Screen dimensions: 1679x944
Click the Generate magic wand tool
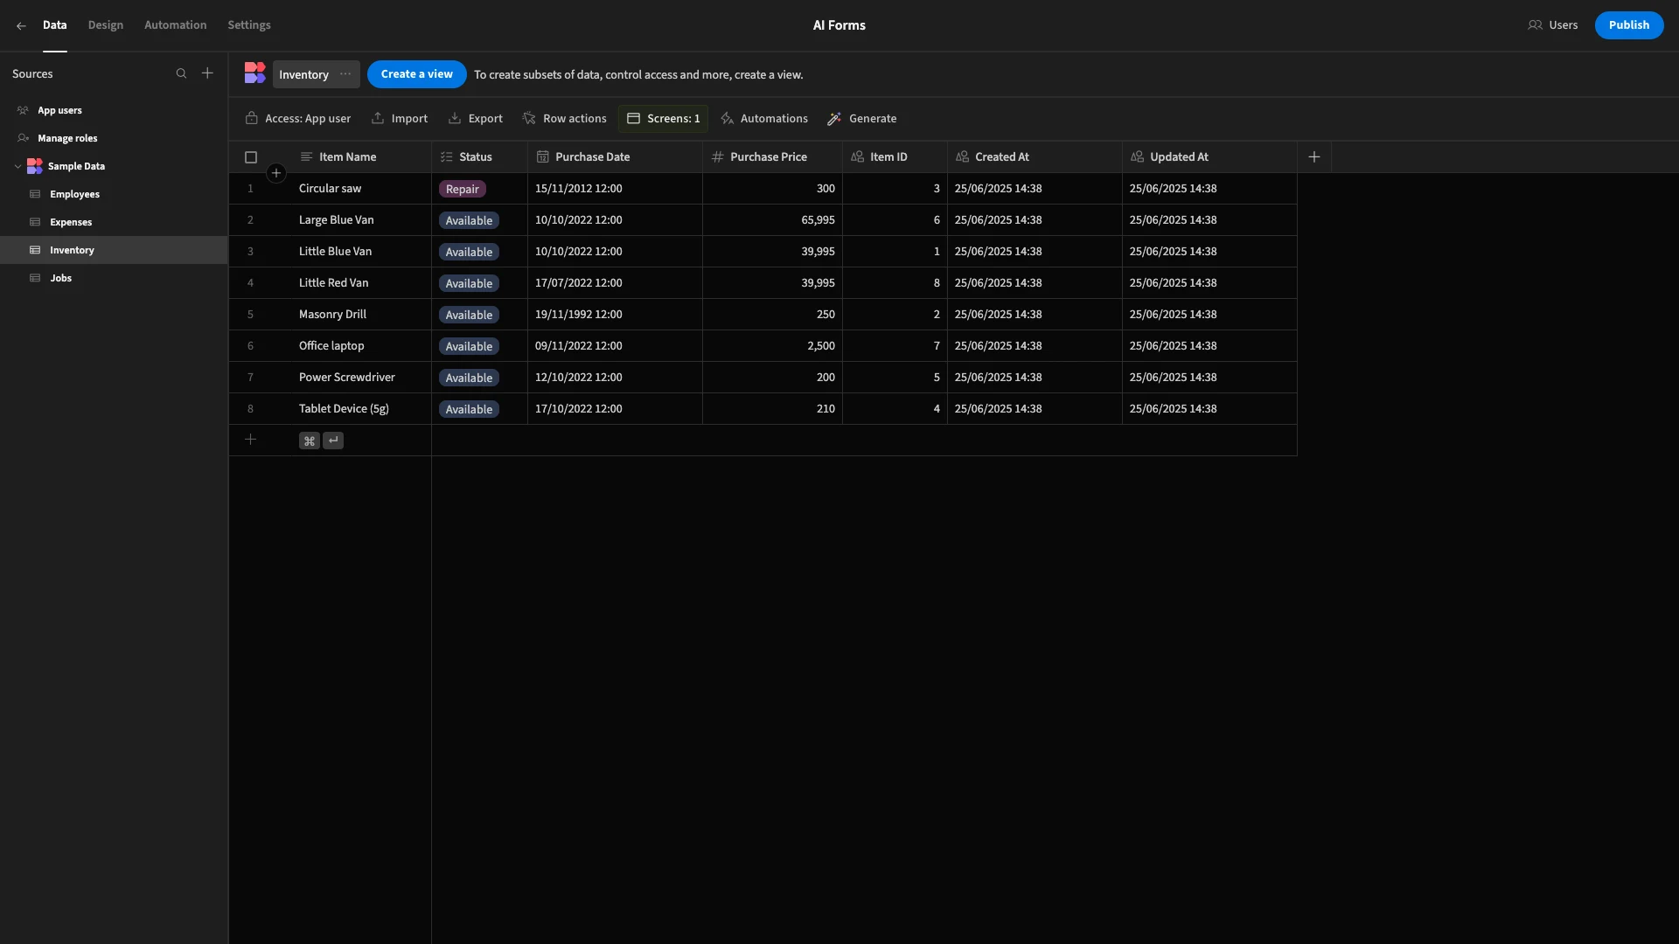(862, 119)
